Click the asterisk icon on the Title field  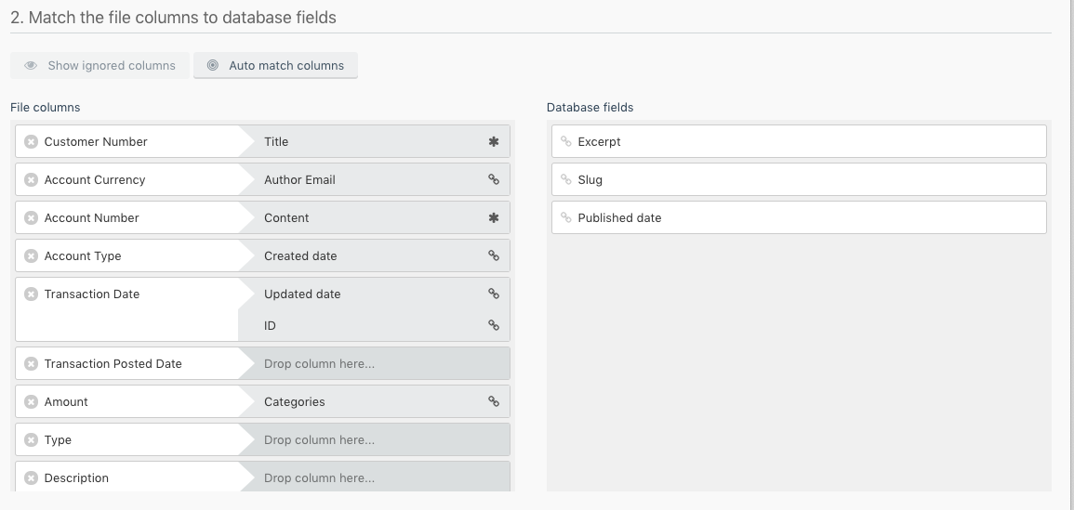pyautogui.click(x=494, y=142)
